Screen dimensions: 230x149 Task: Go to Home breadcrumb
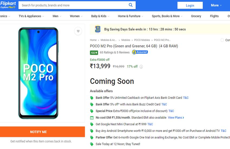[93, 40]
